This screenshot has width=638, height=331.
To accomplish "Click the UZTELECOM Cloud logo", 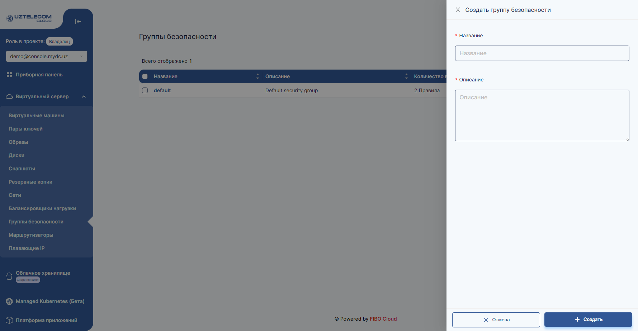I will [x=29, y=18].
